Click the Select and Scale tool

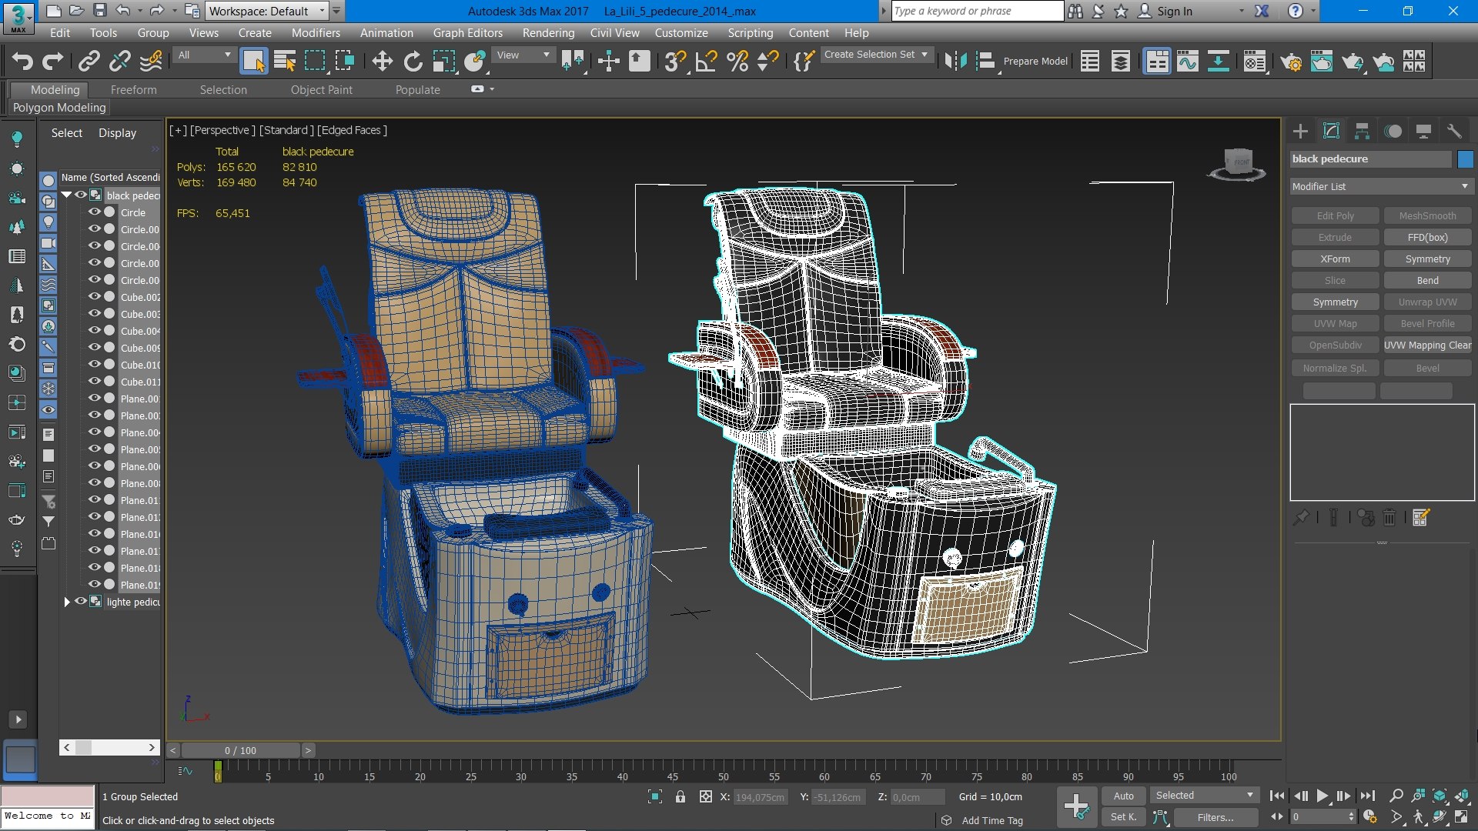pyautogui.click(x=444, y=61)
